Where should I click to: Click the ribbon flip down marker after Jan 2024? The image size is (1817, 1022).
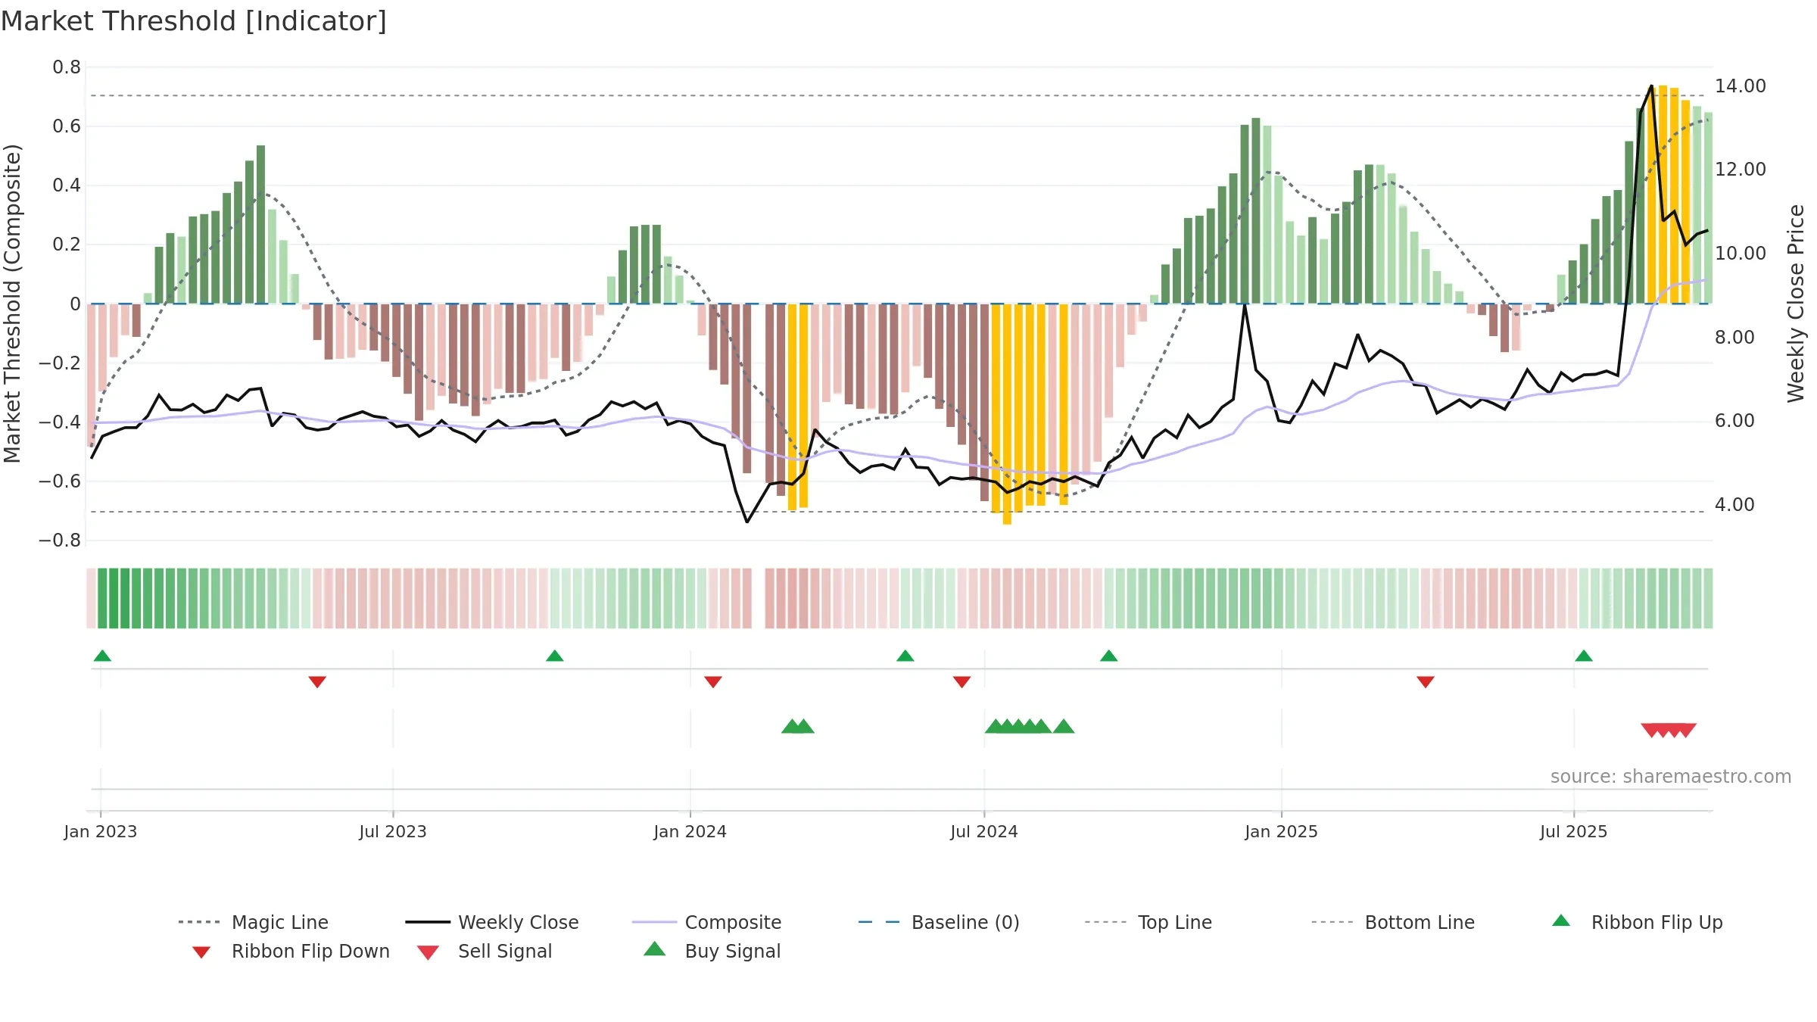point(712,682)
